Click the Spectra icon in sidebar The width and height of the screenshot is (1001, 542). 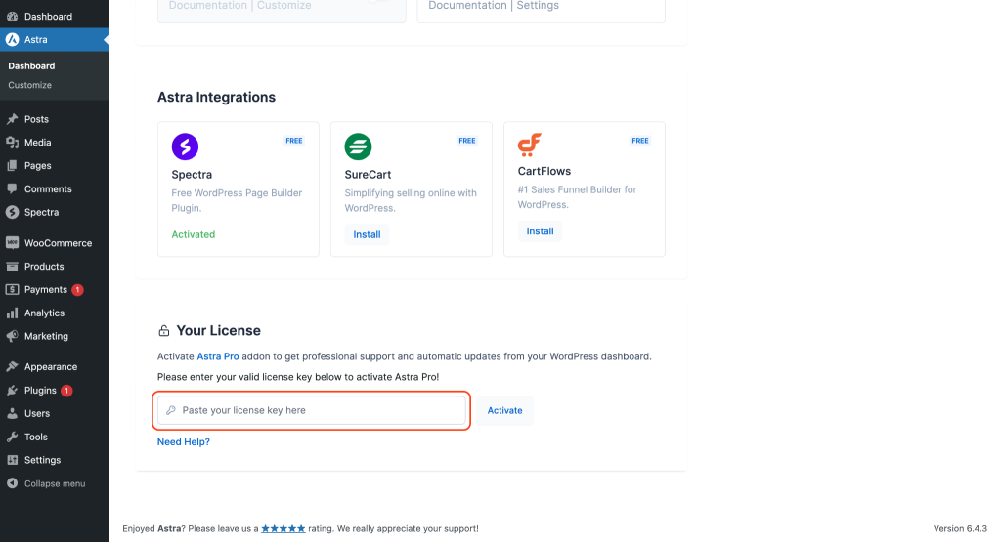[x=12, y=212]
